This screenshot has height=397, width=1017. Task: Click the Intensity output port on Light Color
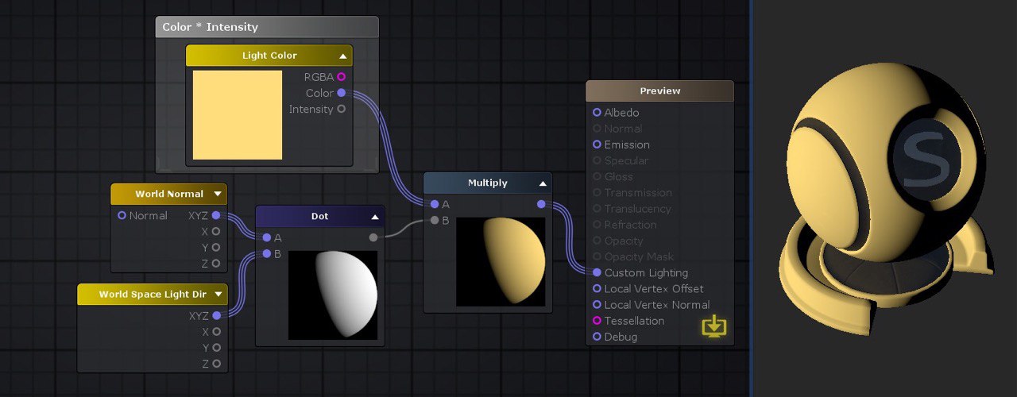click(342, 109)
